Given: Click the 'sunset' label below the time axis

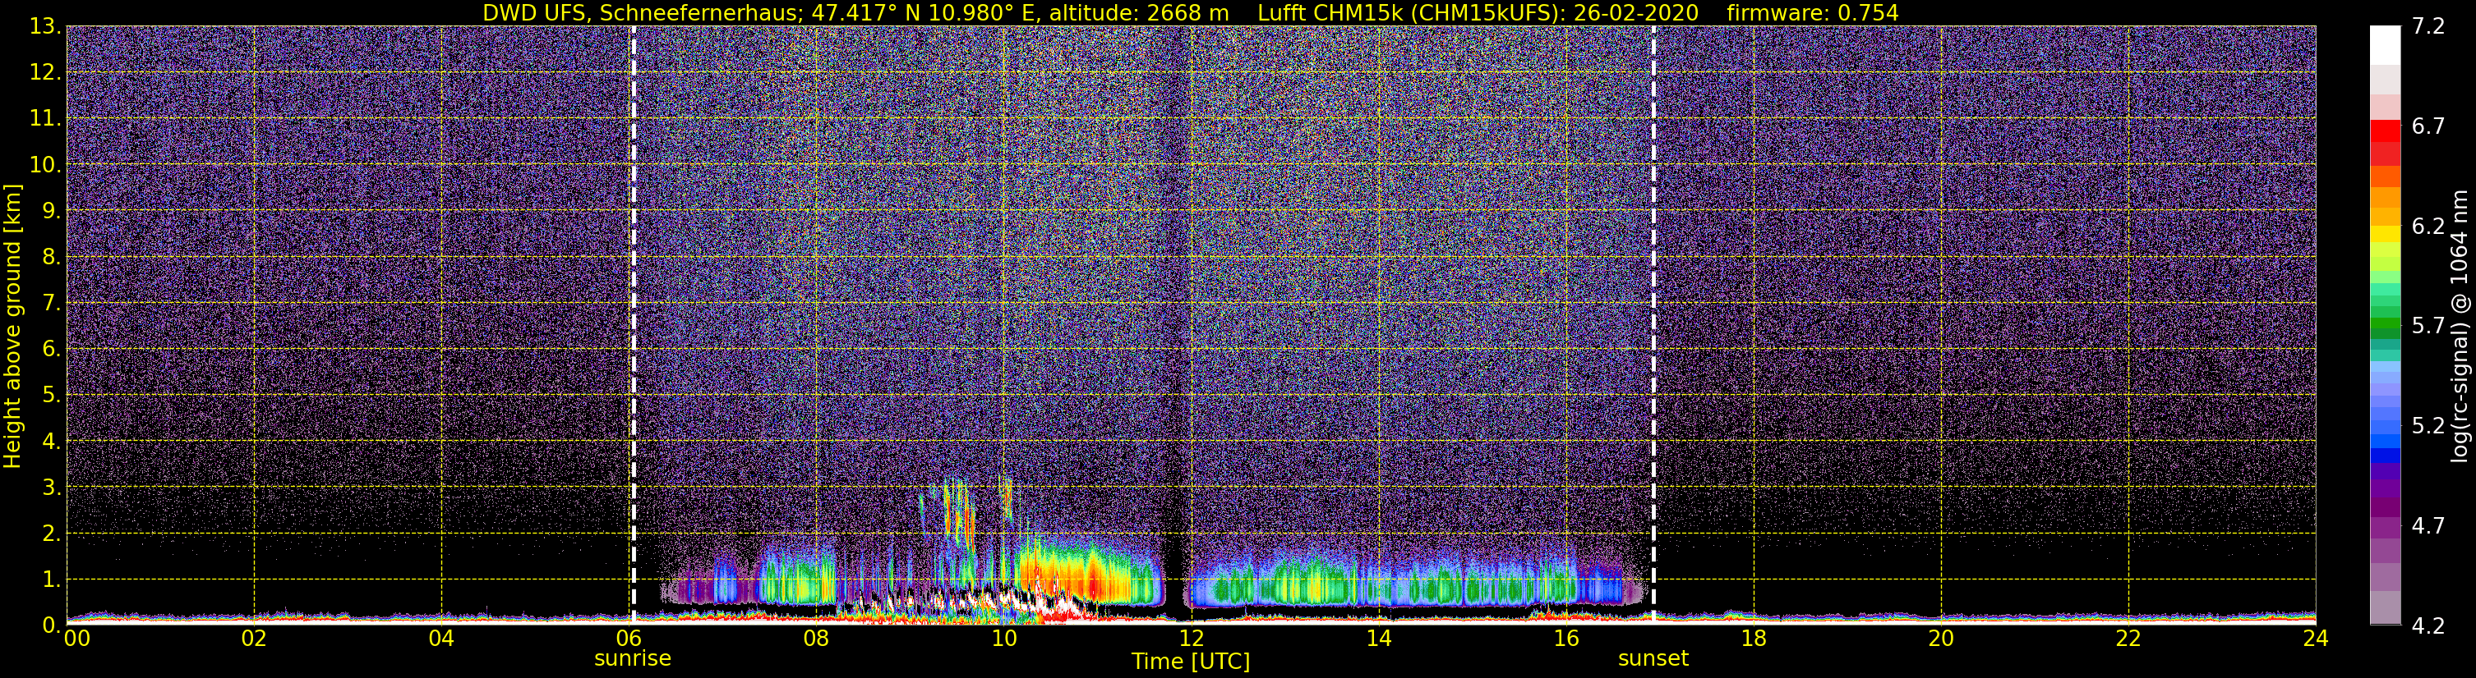Looking at the screenshot, I should [1653, 659].
